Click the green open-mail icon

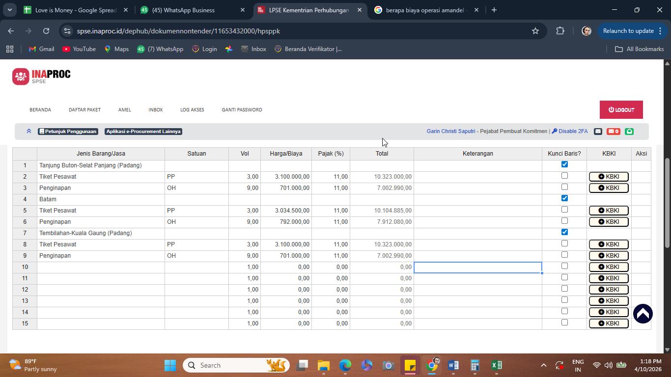click(x=629, y=131)
